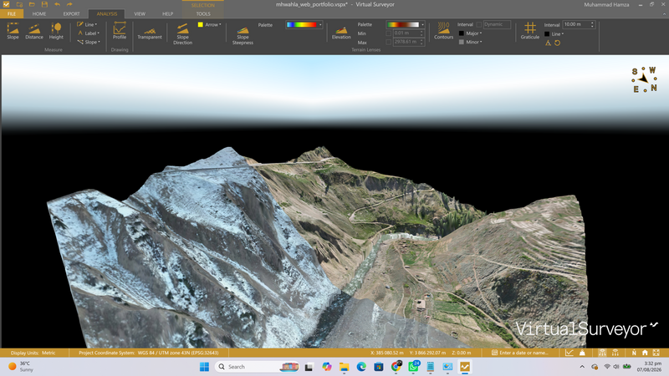Click the Windows Start button

pyautogui.click(x=204, y=367)
